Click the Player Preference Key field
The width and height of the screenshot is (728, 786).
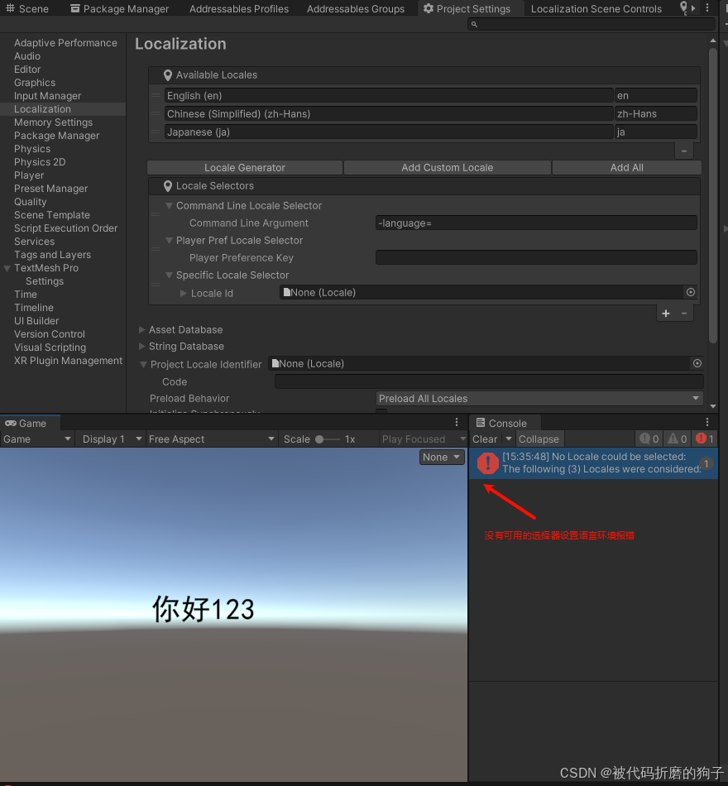[x=536, y=257]
